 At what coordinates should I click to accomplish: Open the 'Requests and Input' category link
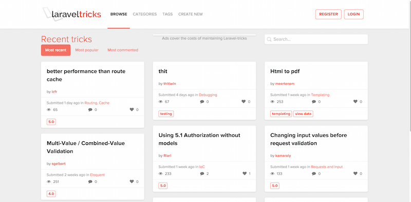tap(327, 167)
